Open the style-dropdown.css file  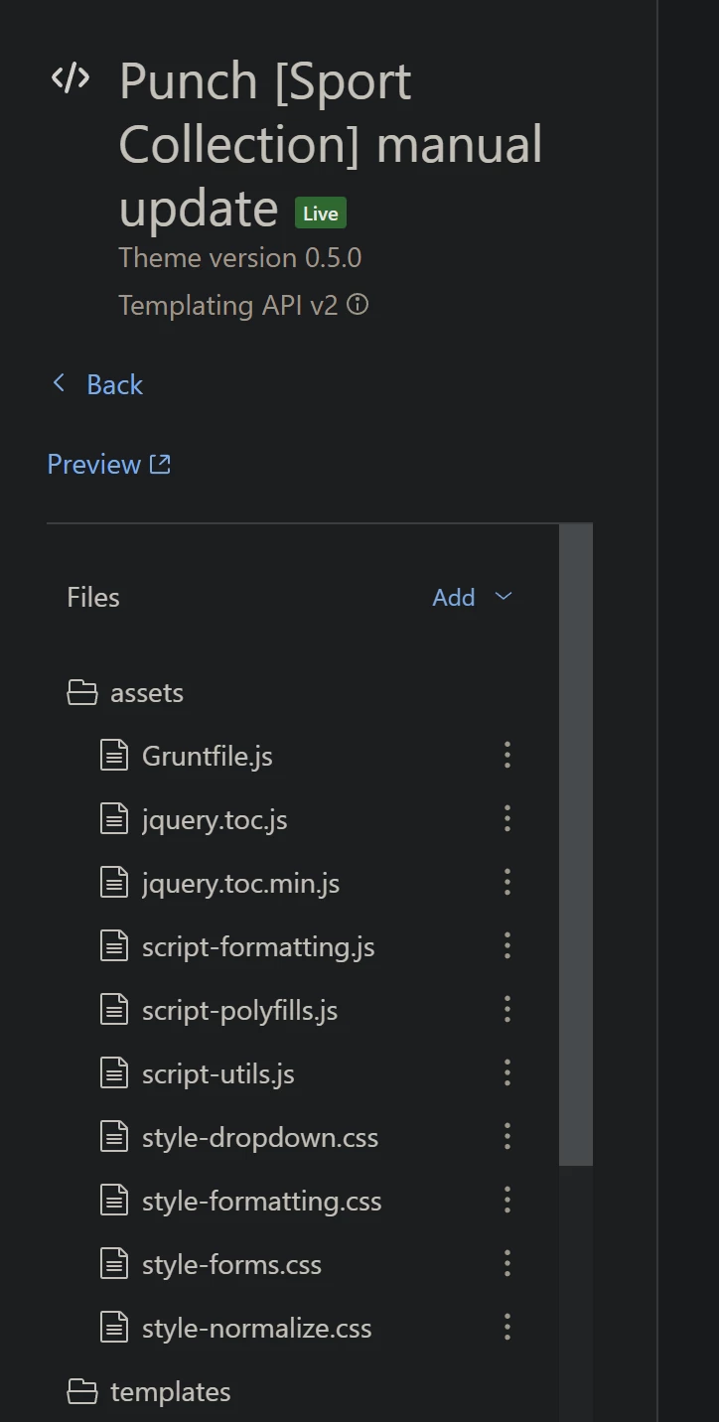pos(260,1138)
